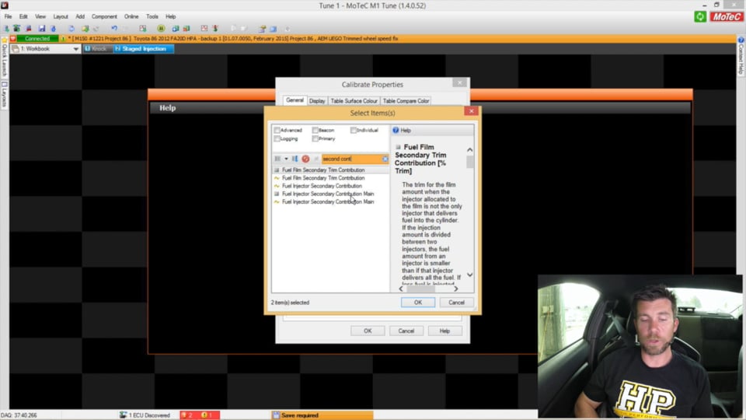Enable the Beacon checkbox
746x420 pixels.
tap(315, 130)
